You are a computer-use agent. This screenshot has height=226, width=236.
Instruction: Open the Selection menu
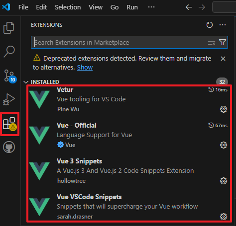tap(68, 7)
